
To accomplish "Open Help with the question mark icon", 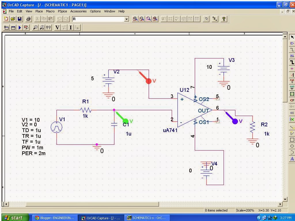I will point(224,19).
